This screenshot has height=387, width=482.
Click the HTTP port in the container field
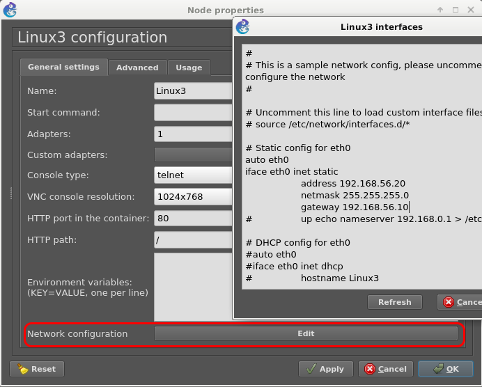tap(193, 218)
